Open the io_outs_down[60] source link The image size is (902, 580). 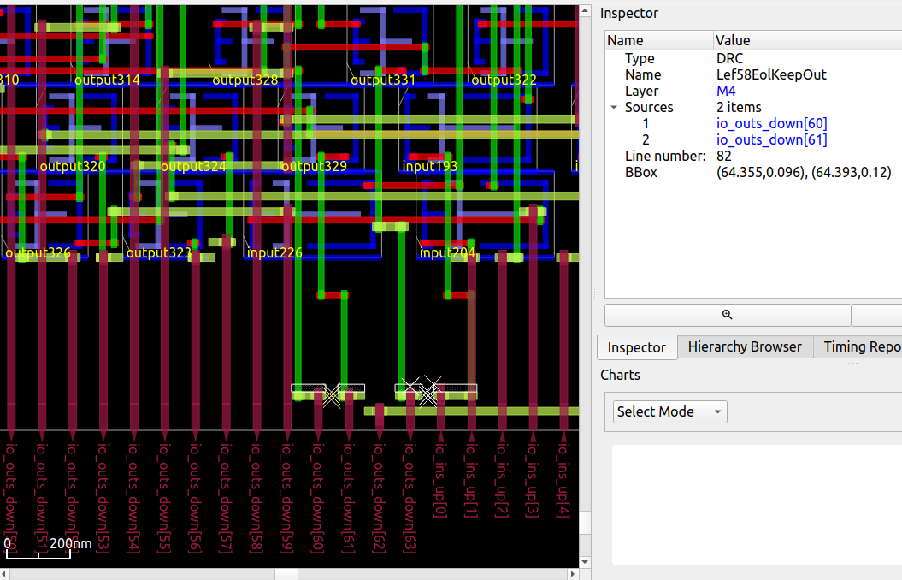tap(772, 123)
